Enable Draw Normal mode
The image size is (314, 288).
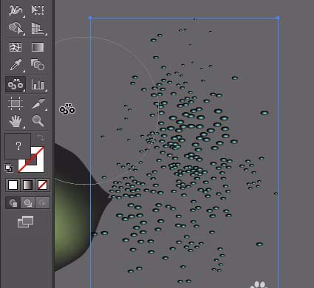[13, 203]
